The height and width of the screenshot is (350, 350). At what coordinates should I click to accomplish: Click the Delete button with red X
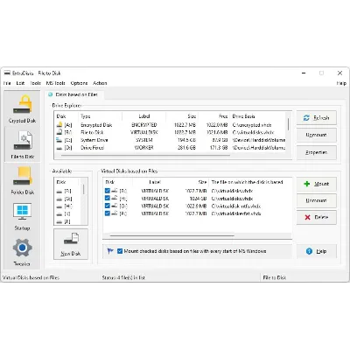coord(317,217)
